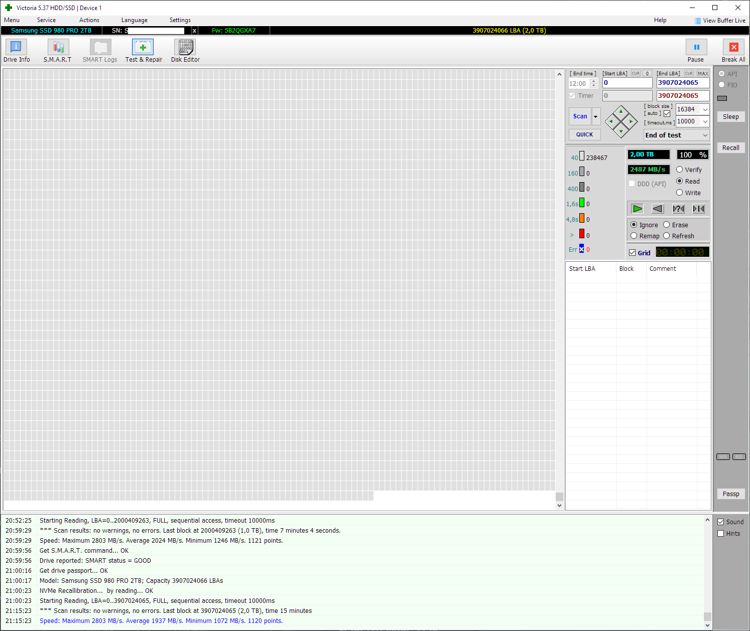Click the QUICK scan button
This screenshot has width=750, height=631.
(584, 134)
